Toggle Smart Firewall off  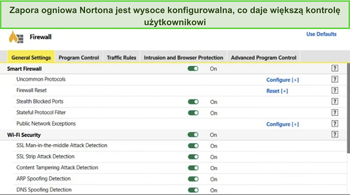click(193, 68)
